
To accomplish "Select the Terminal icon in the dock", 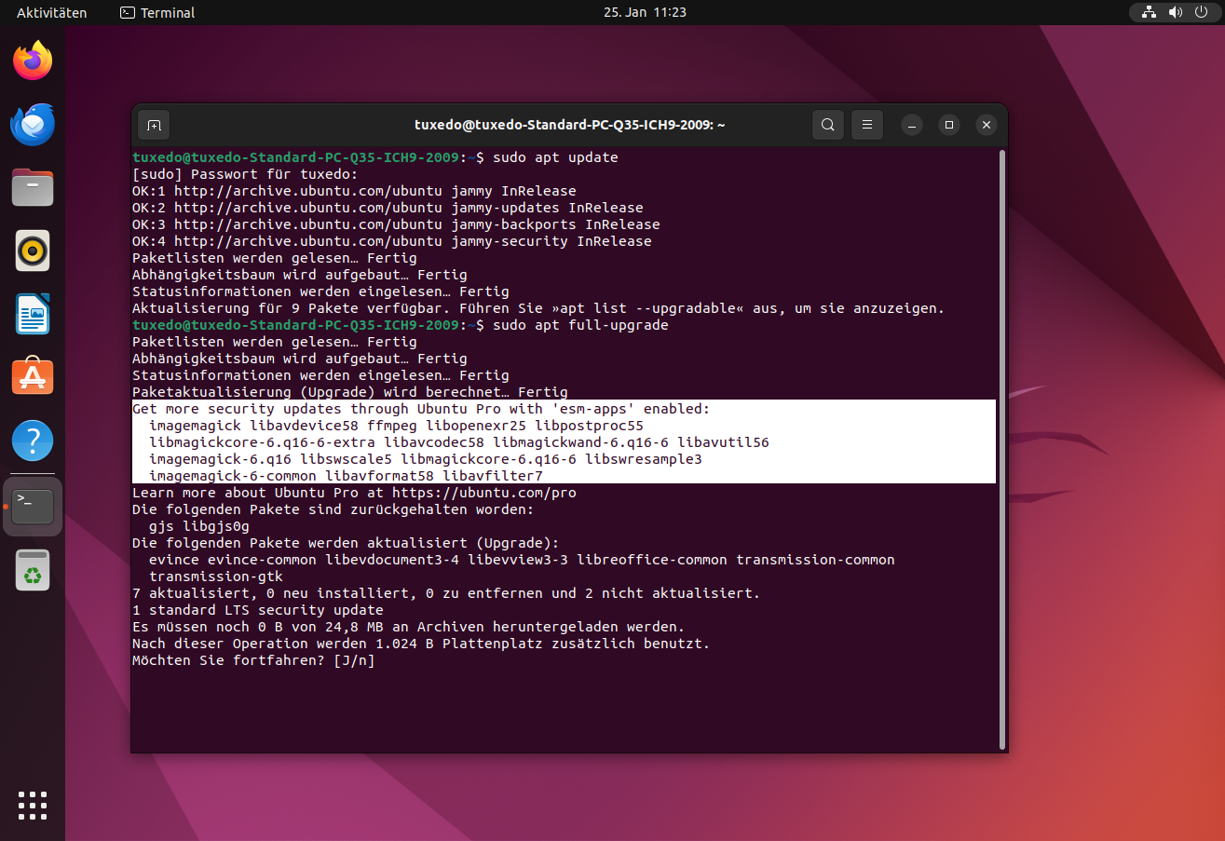I will [x=33, y=507].
